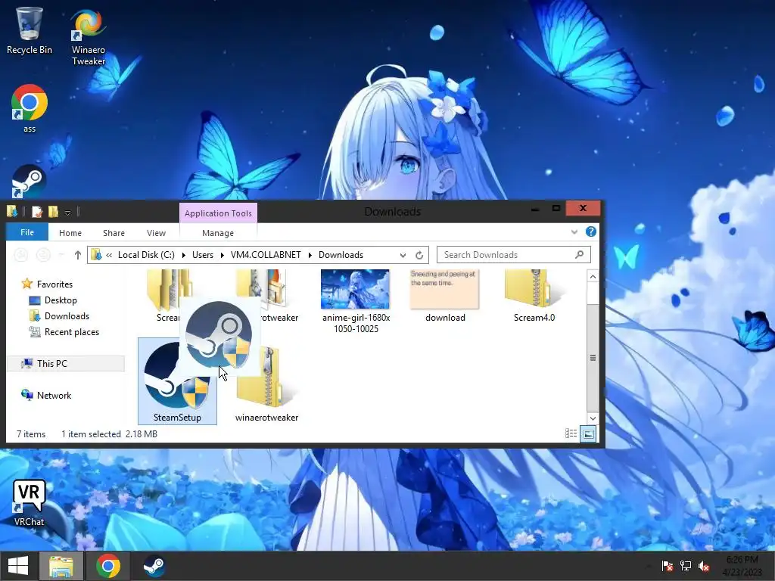Open the View ribbon tab
Screen dimensions: 775x581
(156, 233)
